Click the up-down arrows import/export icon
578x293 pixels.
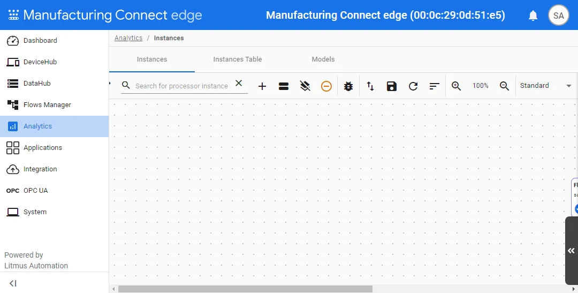[x=370, y=86]
